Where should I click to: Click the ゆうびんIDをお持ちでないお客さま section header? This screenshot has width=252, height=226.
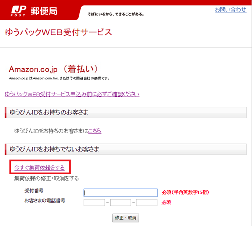[126, 149]
